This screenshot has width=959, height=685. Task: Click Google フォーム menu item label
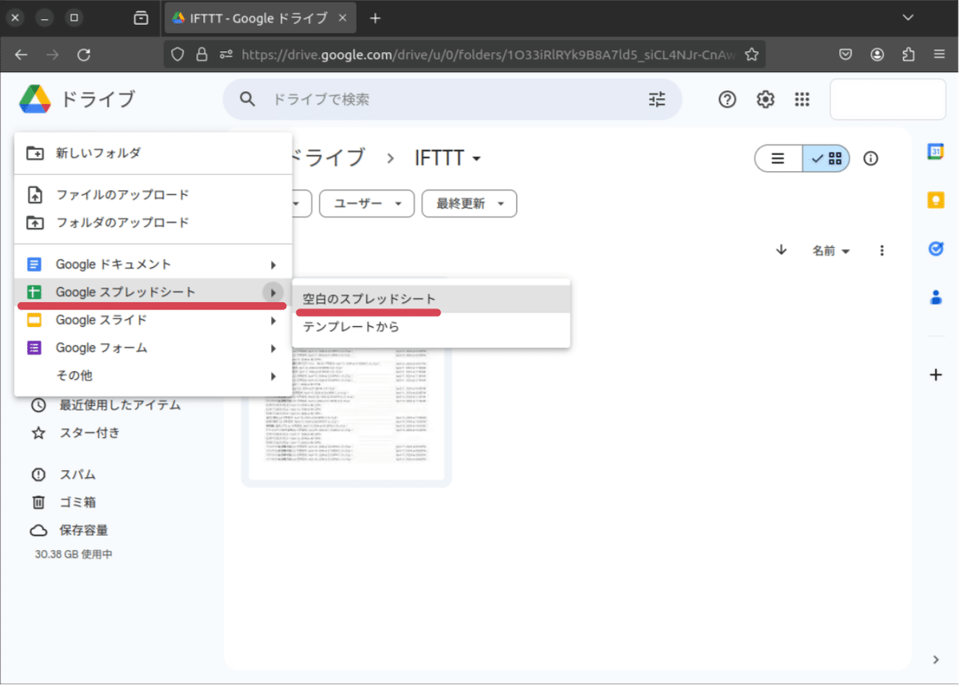tap(101, 348)
